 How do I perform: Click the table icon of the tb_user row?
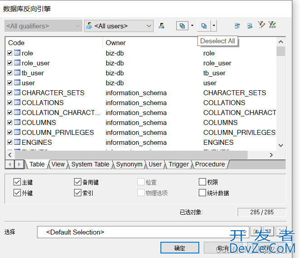17,73
